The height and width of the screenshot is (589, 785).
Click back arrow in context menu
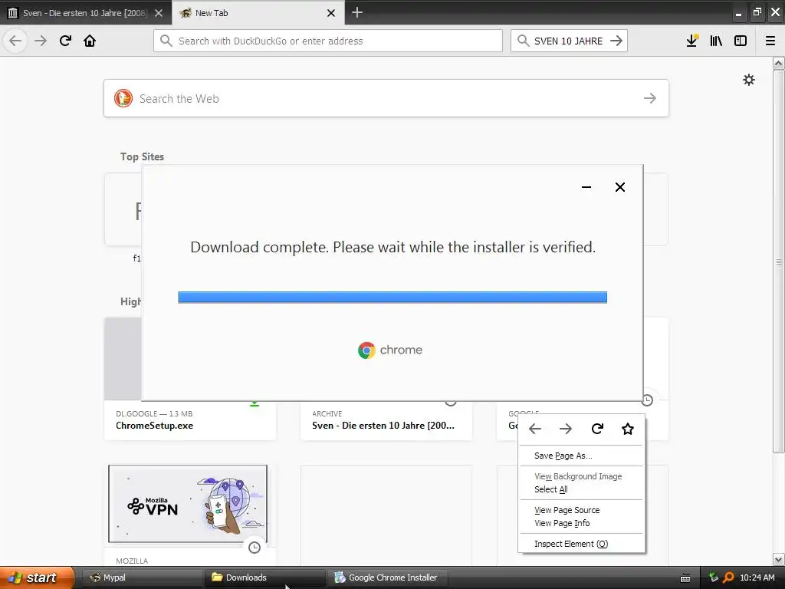(535, 429)
